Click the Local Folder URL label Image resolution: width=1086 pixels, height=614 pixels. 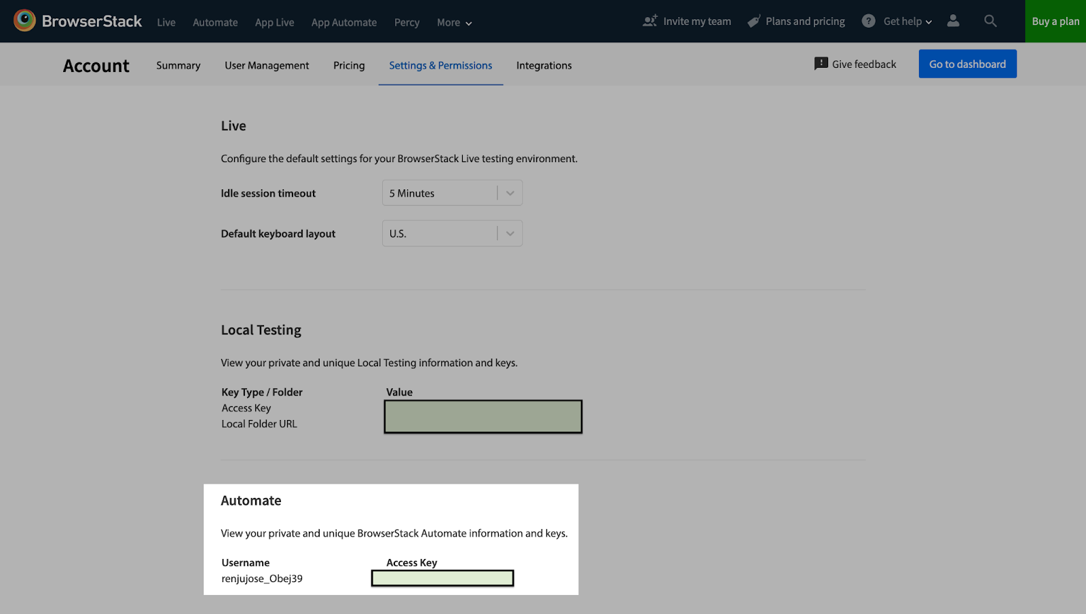pos(259,424)
